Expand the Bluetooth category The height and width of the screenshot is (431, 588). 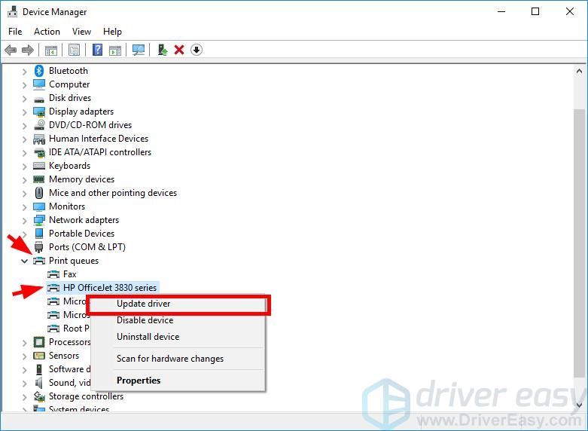24,71
